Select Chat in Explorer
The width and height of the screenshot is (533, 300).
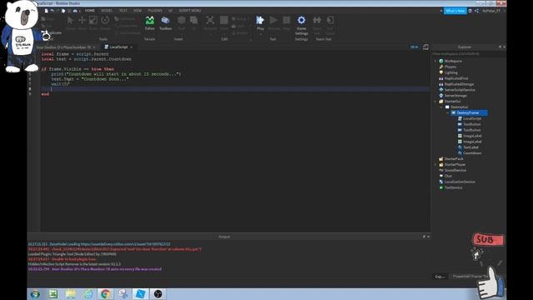point(448,176)
